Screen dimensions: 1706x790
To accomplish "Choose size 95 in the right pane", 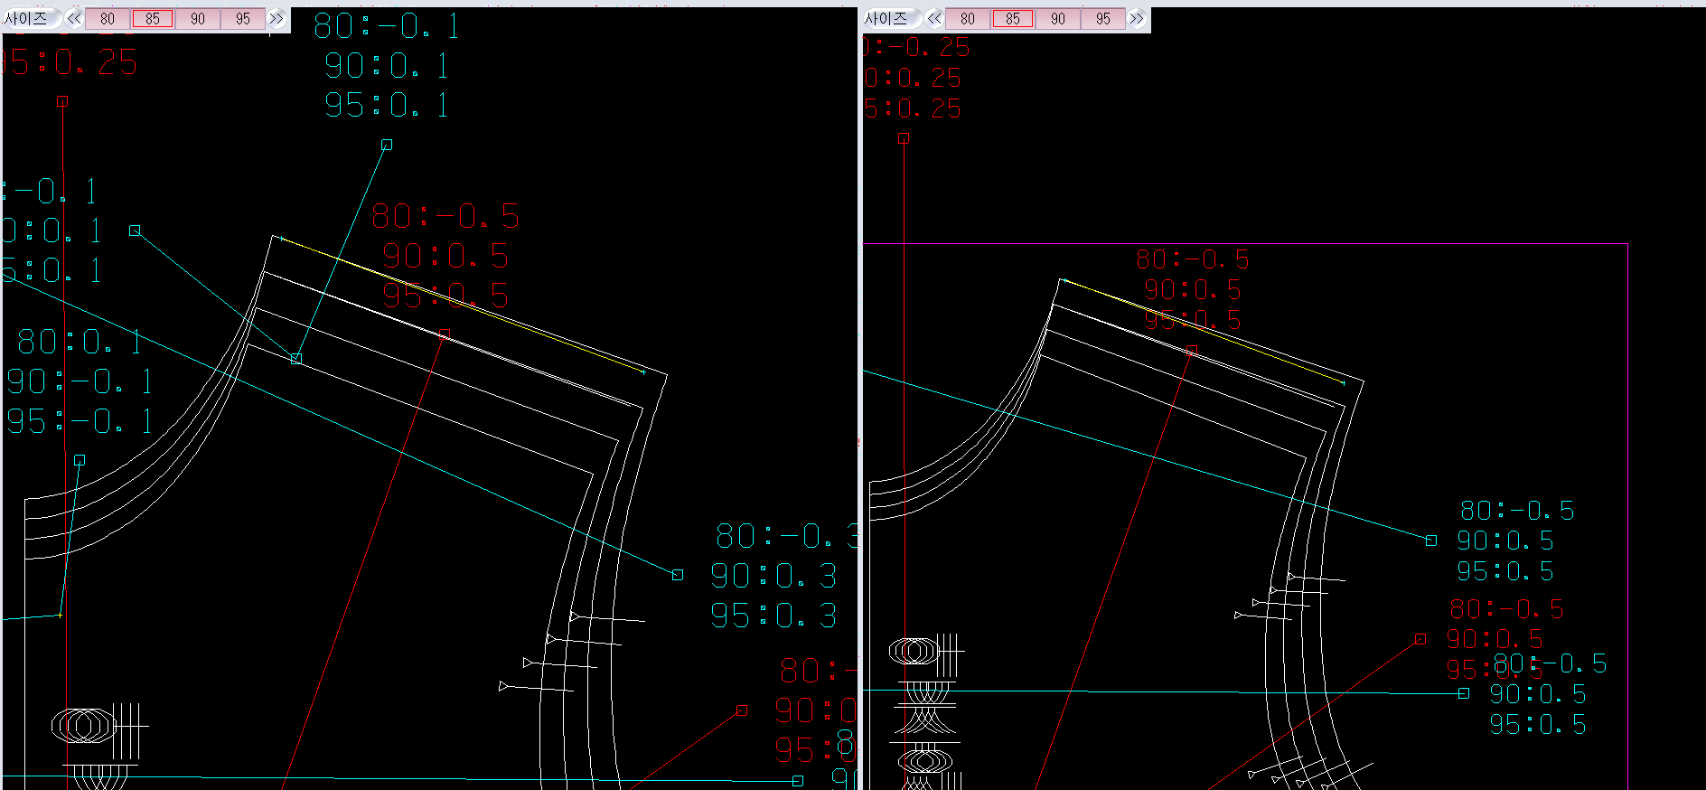I will (x=1103, y=19).
